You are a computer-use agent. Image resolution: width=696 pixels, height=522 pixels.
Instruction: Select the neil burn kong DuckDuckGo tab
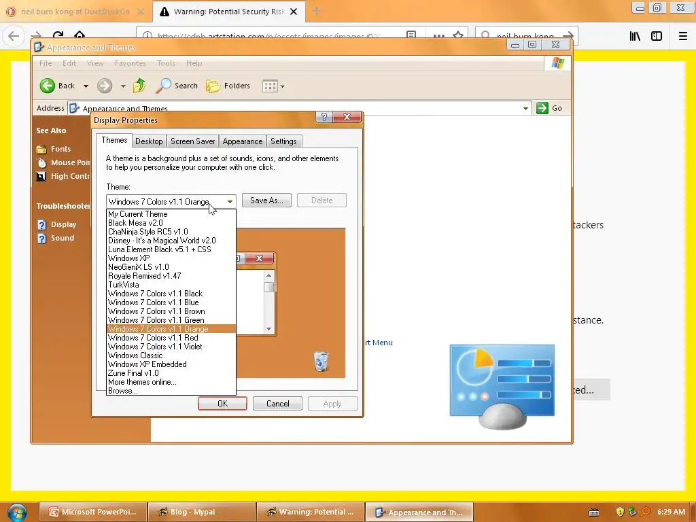(x=75, y=12)
